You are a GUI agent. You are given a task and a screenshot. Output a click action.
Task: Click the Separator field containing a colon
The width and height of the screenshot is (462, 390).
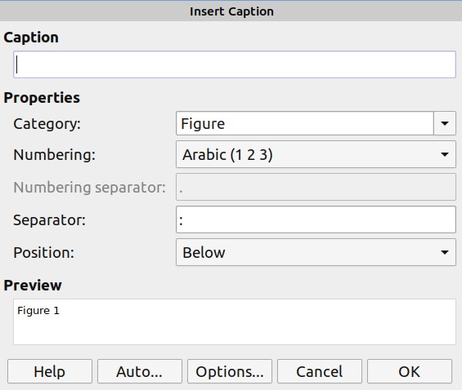click(316, 219)
